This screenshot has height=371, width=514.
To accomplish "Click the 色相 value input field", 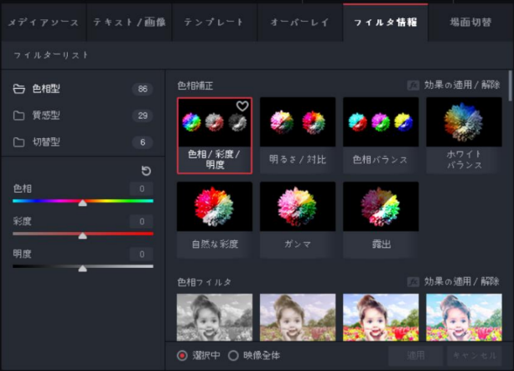I will point(143,189).
